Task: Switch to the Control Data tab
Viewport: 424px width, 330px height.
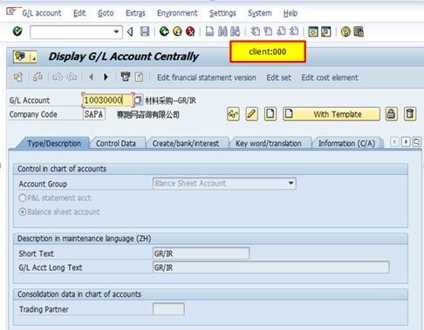Action: click(116, 144)
